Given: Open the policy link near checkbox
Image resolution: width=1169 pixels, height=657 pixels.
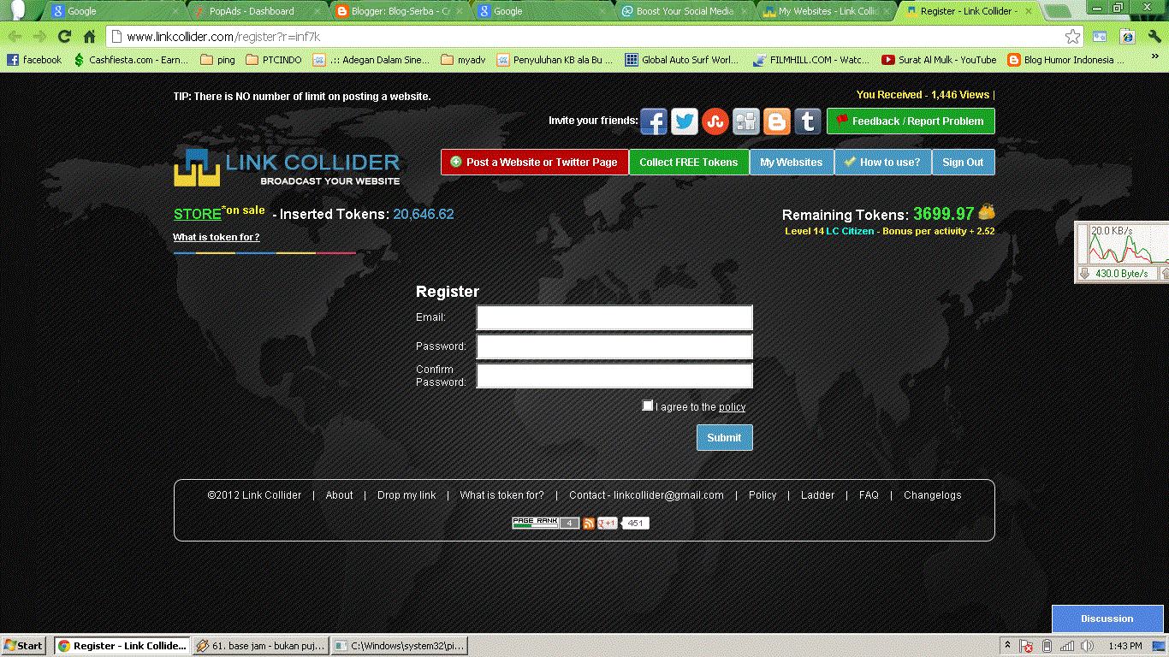Looking at the screenshot, I should (x=732, y=407).
